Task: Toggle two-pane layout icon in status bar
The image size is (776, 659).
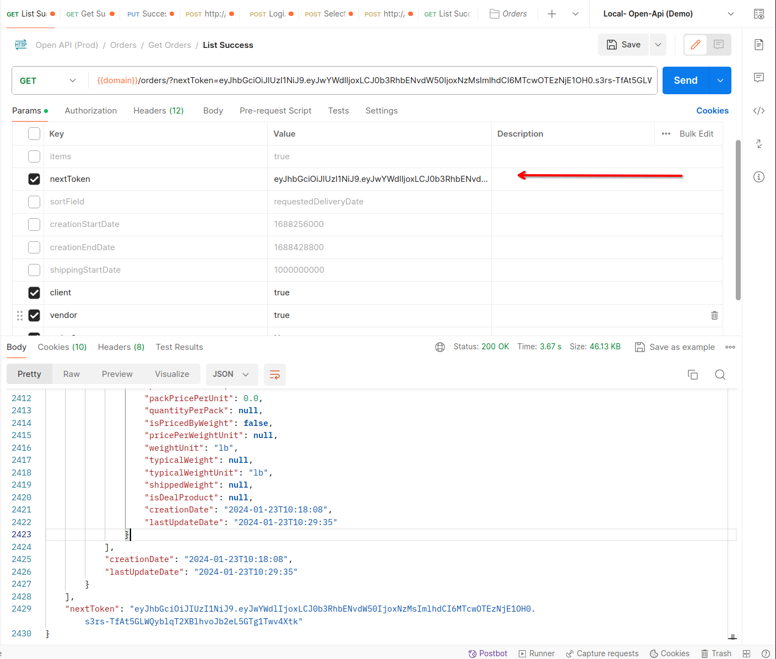Action: (747, 653)
